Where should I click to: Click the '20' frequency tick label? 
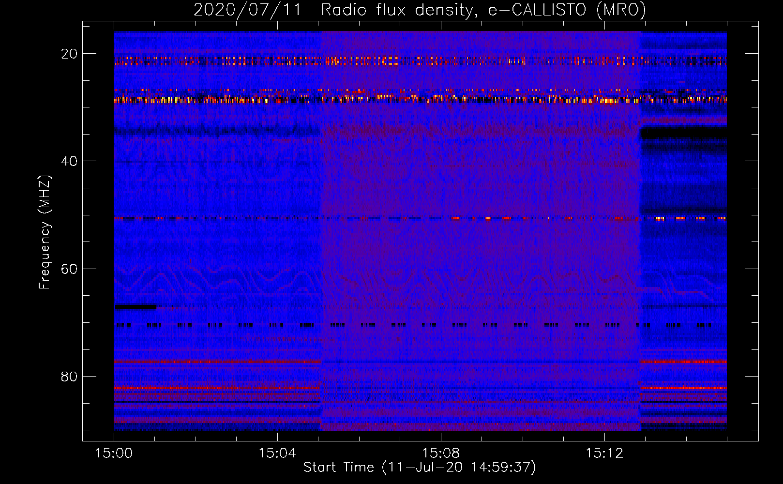[x=69, y=54]
